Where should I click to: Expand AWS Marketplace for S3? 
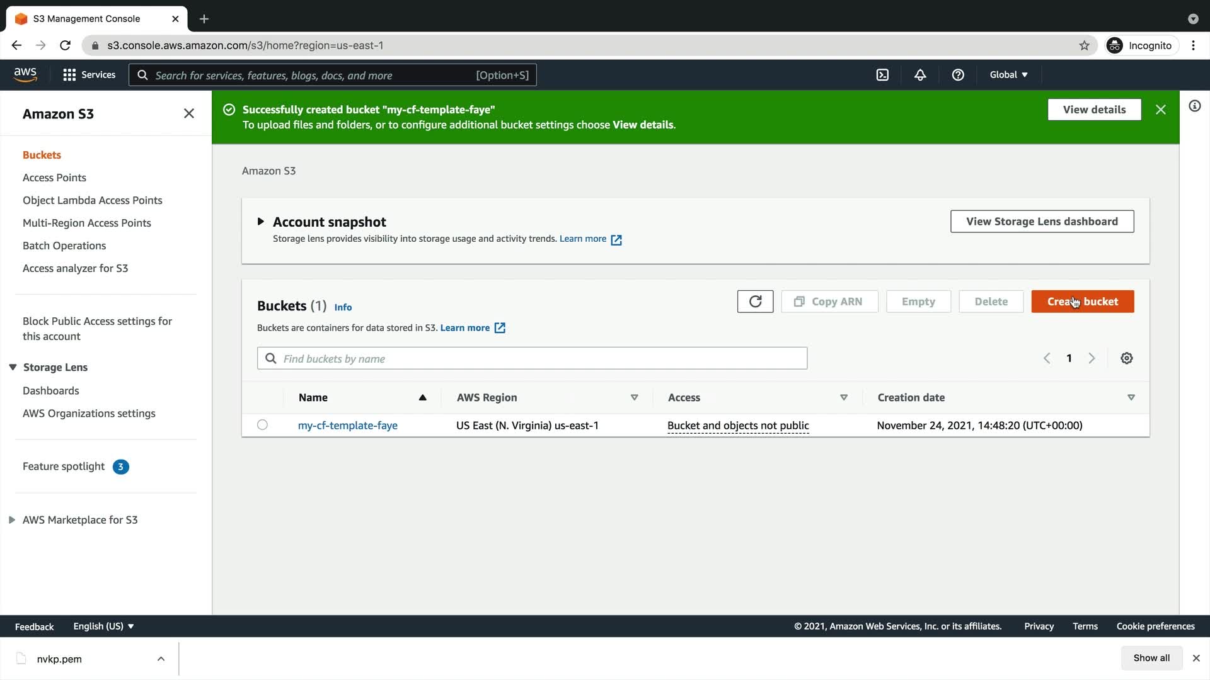pos(12,520)
